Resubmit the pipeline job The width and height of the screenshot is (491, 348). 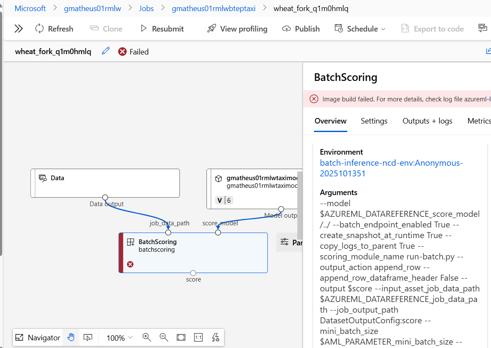pyautogui.click(x=162, y=29)
